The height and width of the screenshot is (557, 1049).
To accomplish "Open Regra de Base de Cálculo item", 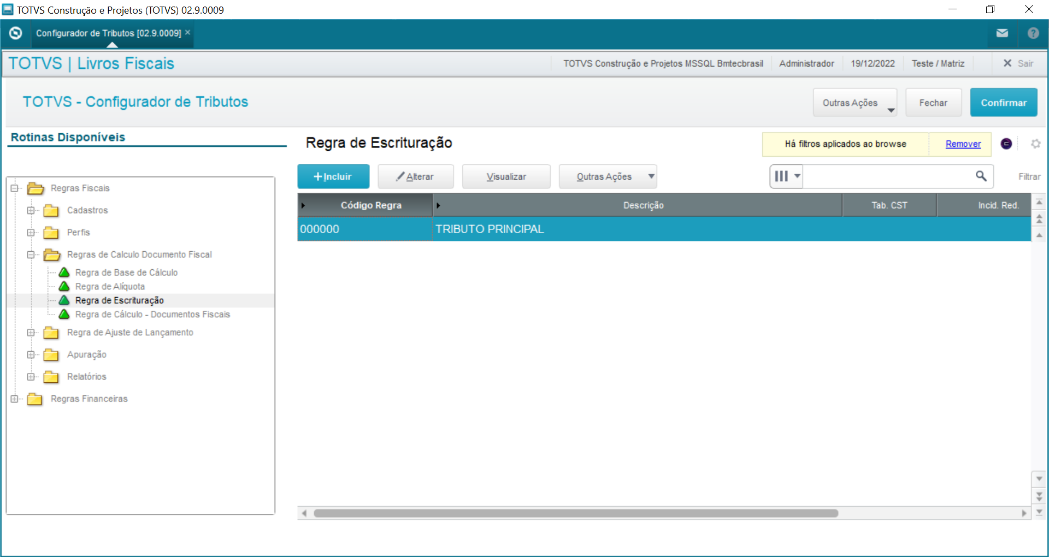I will click(126, 272).
